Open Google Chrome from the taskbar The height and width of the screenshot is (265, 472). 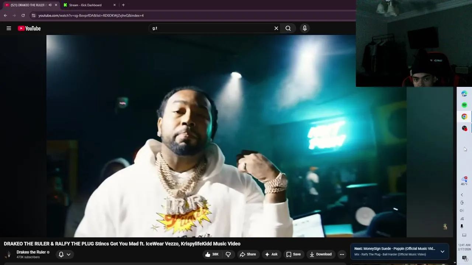[x=464, y=117]
